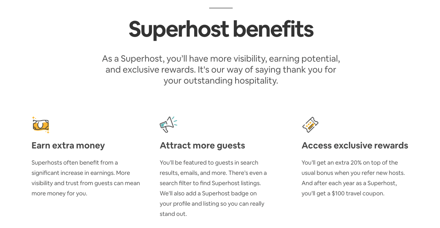
Task: Click the rewards ticket coupon icon
Action: click(310, 125)
